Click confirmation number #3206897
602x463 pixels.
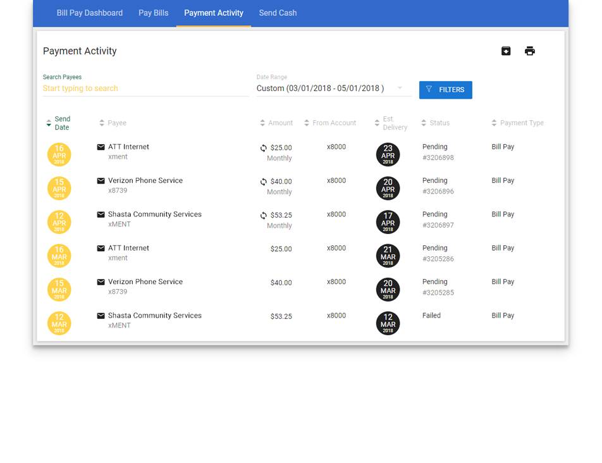(438, 225)
